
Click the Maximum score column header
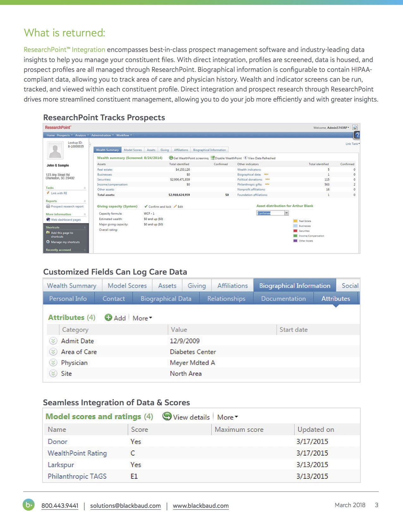(253, 429)
